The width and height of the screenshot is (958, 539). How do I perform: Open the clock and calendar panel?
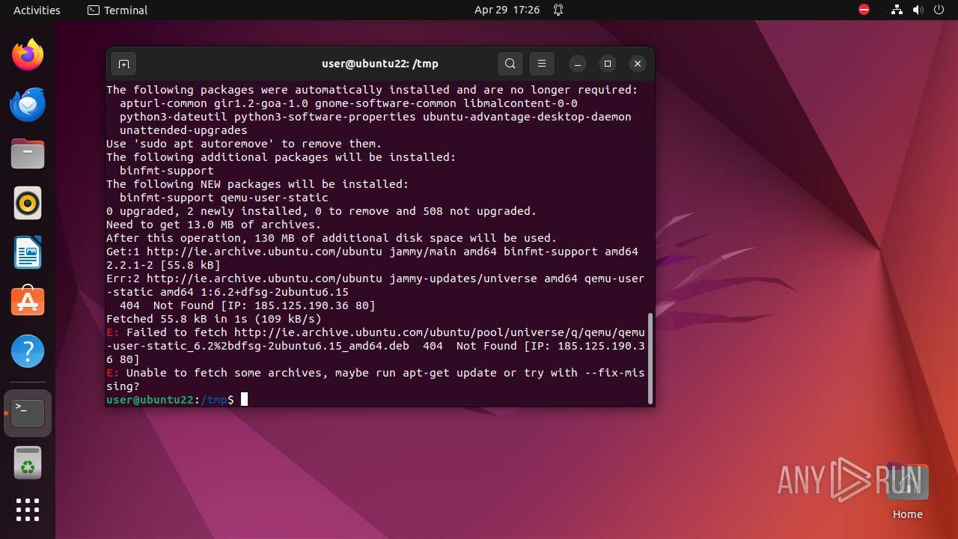pyautogui.click(x=507, y=10)
